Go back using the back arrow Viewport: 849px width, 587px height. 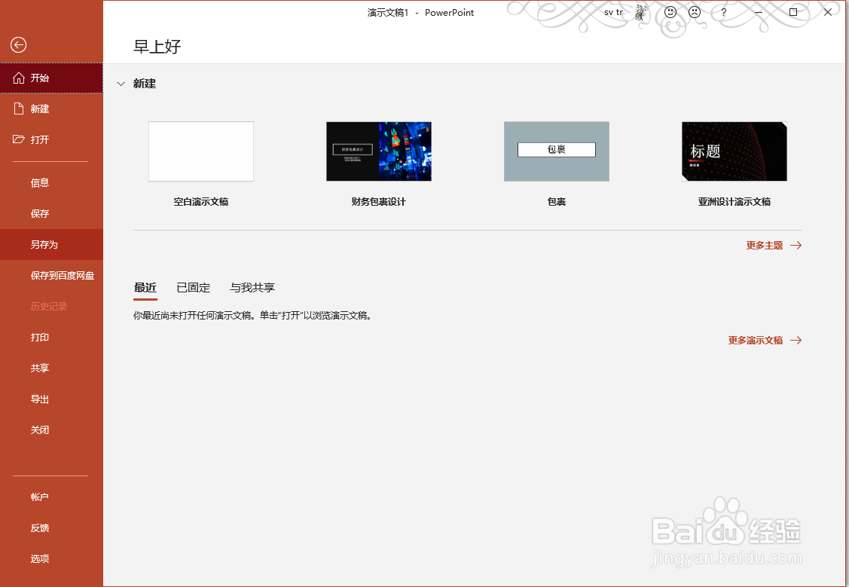(17, 45)
